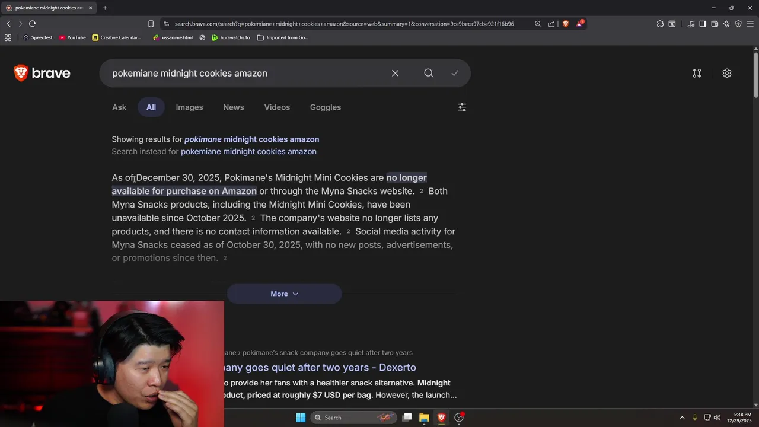Open the tab search icon in toolbar
Image resolution: width=759 pixels, height=427 pixels.
click(672, 24)
